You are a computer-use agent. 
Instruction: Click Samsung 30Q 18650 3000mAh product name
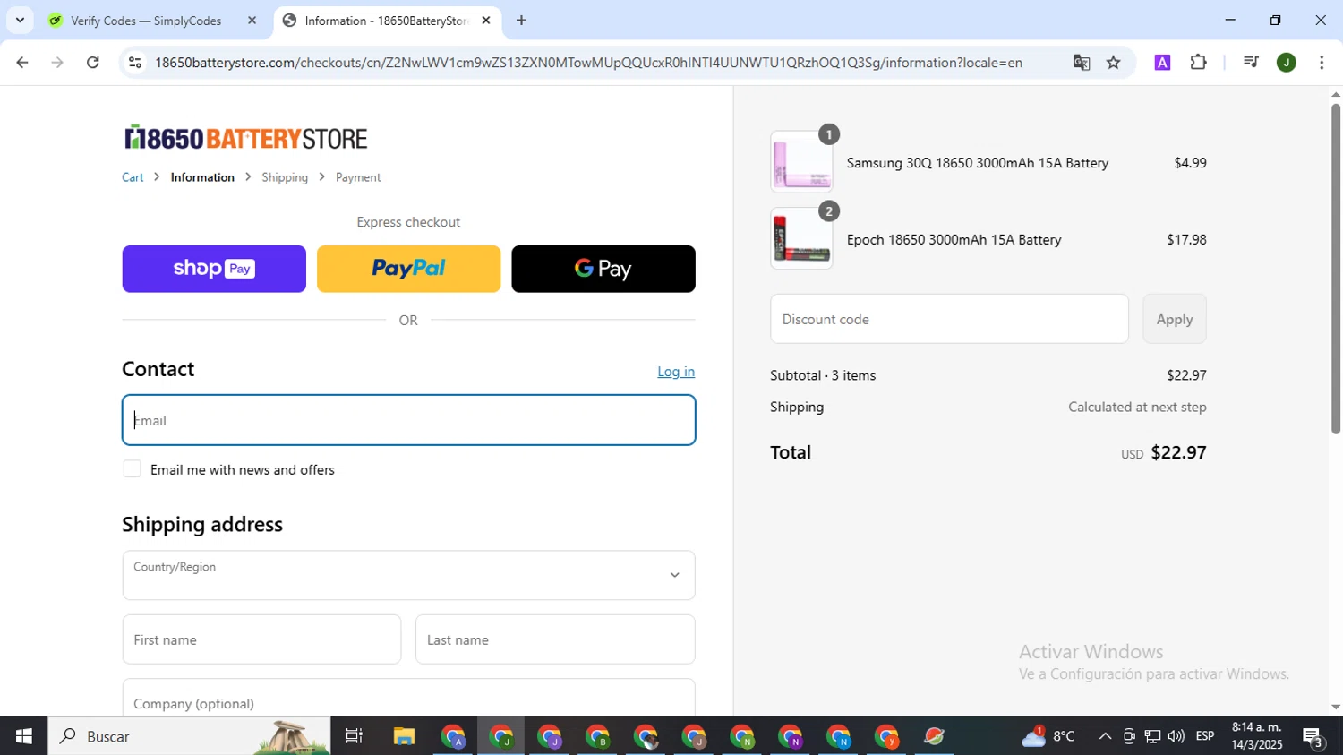(978, 163)
